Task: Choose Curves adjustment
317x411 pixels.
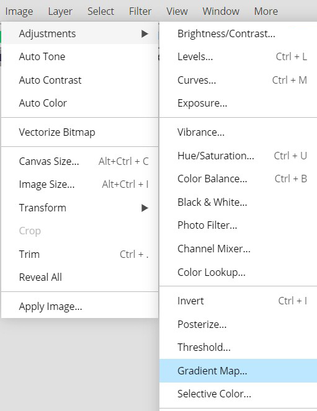Action: coord(238,80)
